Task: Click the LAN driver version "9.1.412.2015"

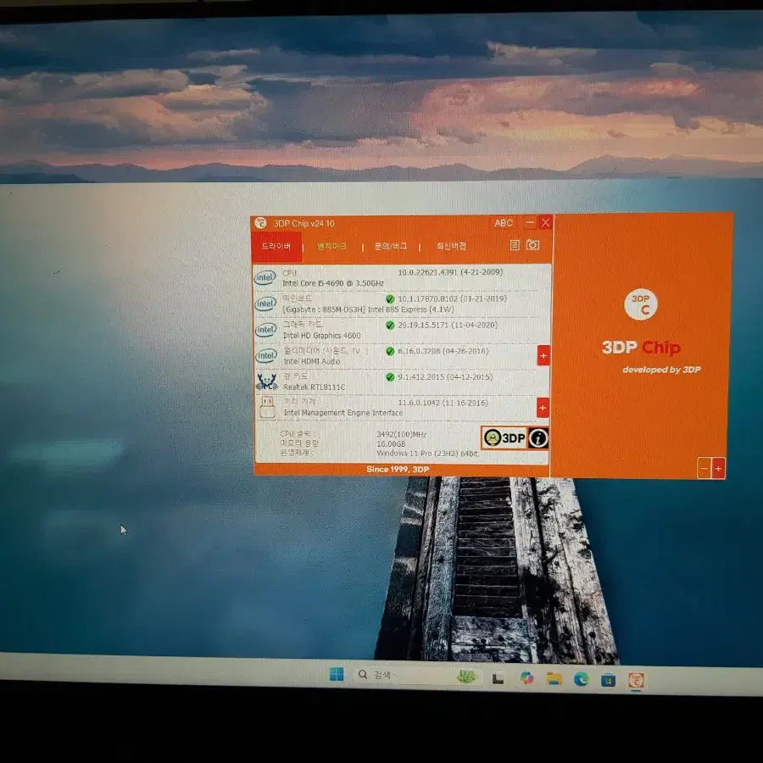Action: coord(420,377)
